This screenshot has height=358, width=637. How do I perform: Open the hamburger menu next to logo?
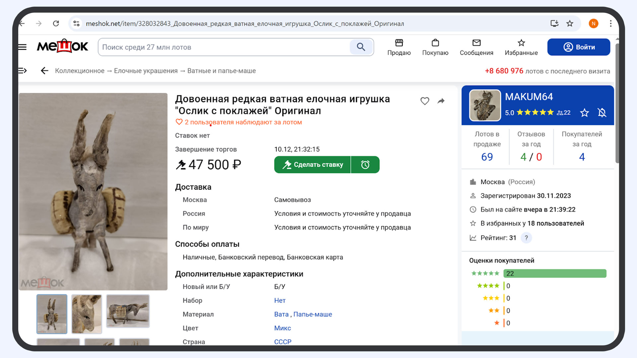(x=22, y=47)
